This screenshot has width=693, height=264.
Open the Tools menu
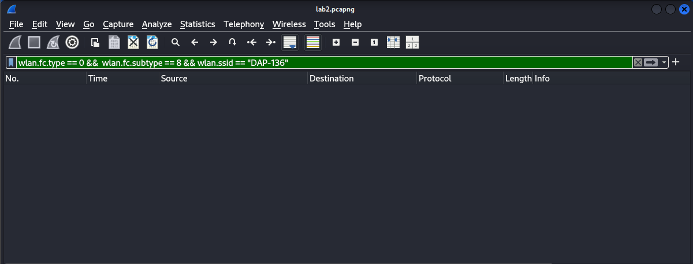(x=325, y=24)
